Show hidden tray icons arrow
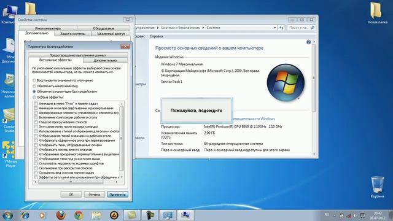393x221 pixels. (335, 215)
